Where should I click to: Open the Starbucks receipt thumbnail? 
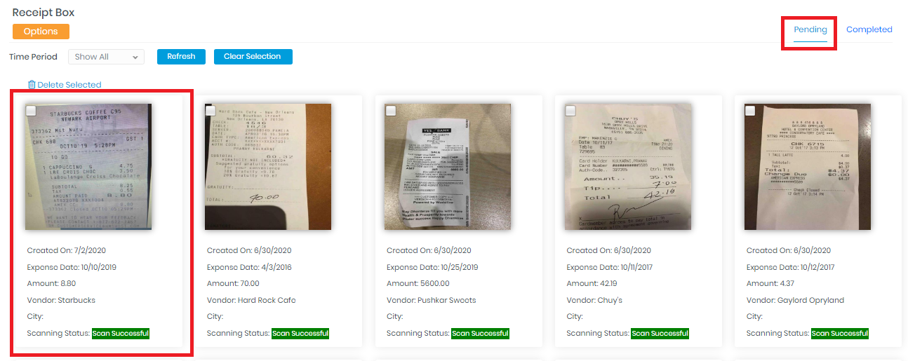[88, 167]
